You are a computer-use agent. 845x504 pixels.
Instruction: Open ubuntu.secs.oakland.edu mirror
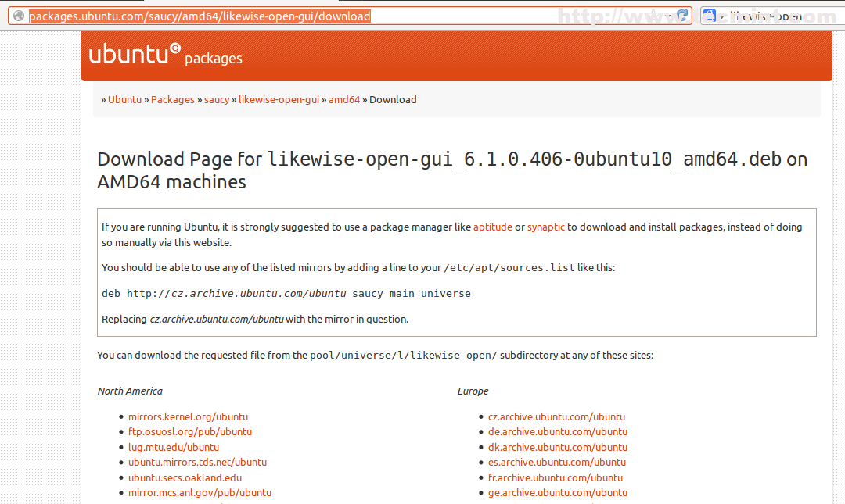(x=185, y=477)
